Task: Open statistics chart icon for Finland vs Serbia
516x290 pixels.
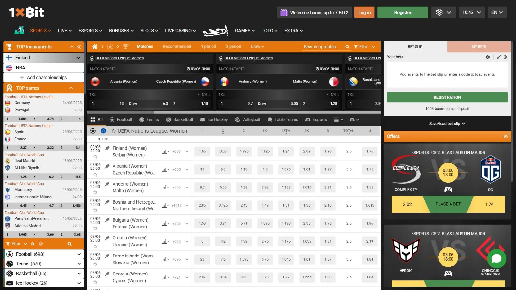Action: [164, 151]
